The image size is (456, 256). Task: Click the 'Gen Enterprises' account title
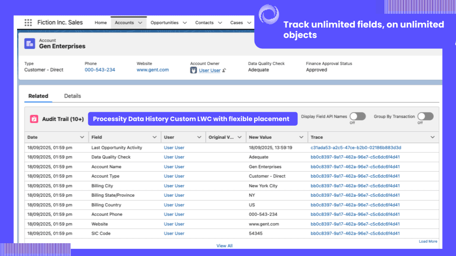coord(62,46)
